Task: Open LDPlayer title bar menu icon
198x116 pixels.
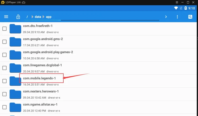Action: tap(177, 2)
